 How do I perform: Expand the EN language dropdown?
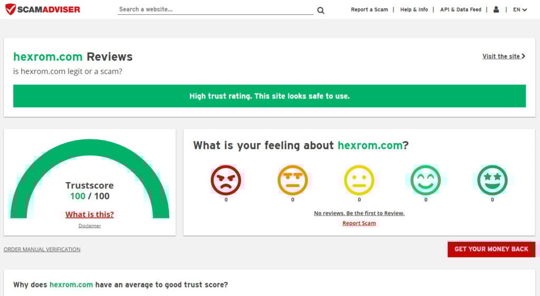519,9
